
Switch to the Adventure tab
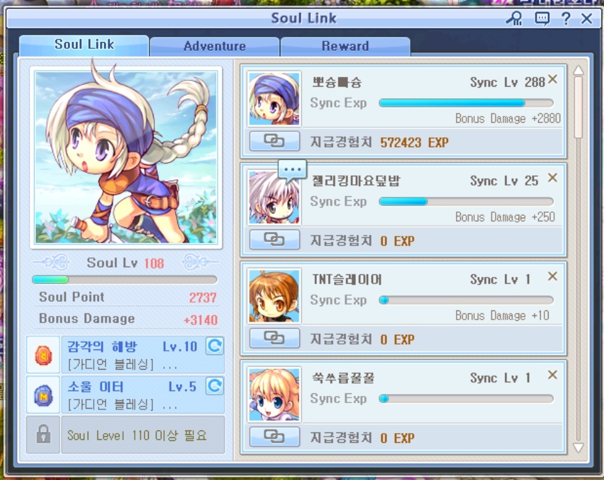[215, 46]
